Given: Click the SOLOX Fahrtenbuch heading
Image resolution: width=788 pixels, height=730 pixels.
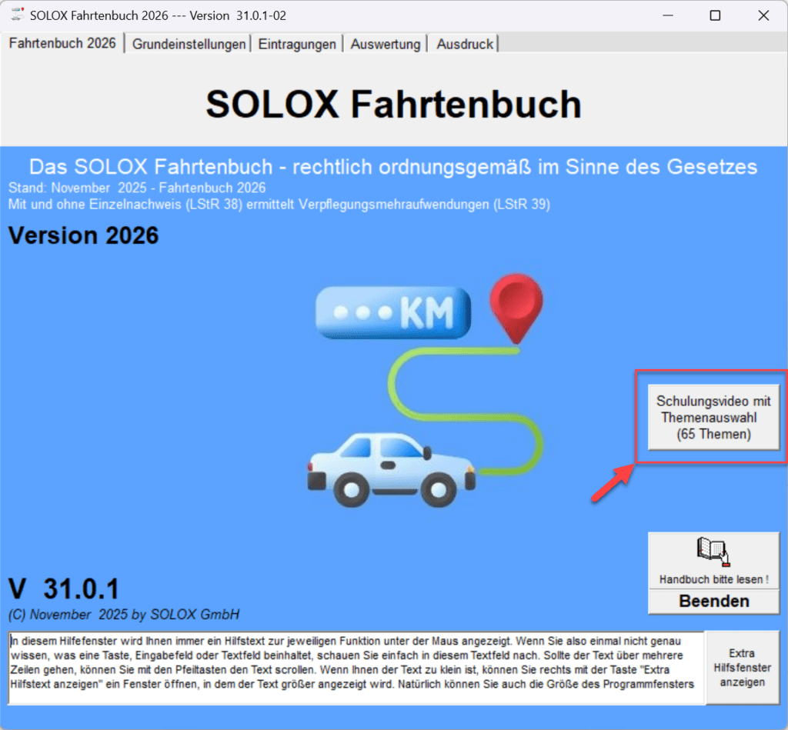Looking at the screenshot, I should coord(393,104).
